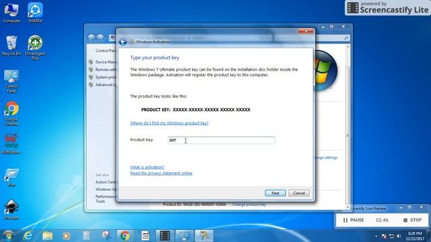Click into the Product Key input field
This screenshot has width=431, height=242.
tap(222, 140)
